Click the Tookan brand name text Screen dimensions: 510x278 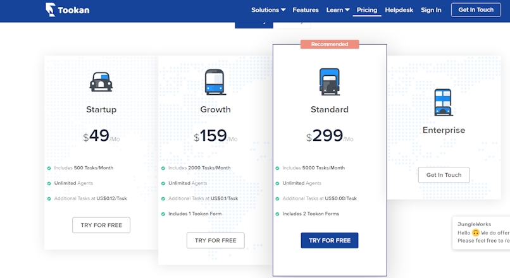pos(73,10)
